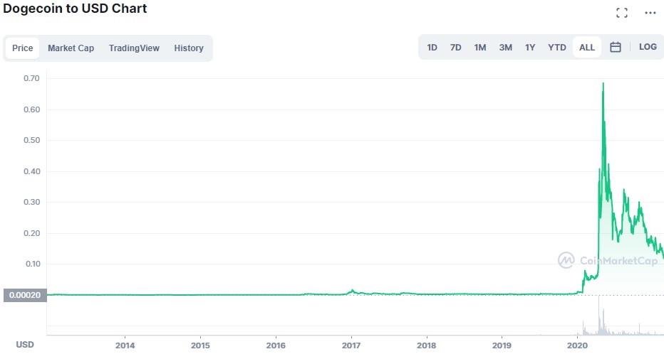Click the 2016 x-axis label
664x354 pixels.
(276, 345)
